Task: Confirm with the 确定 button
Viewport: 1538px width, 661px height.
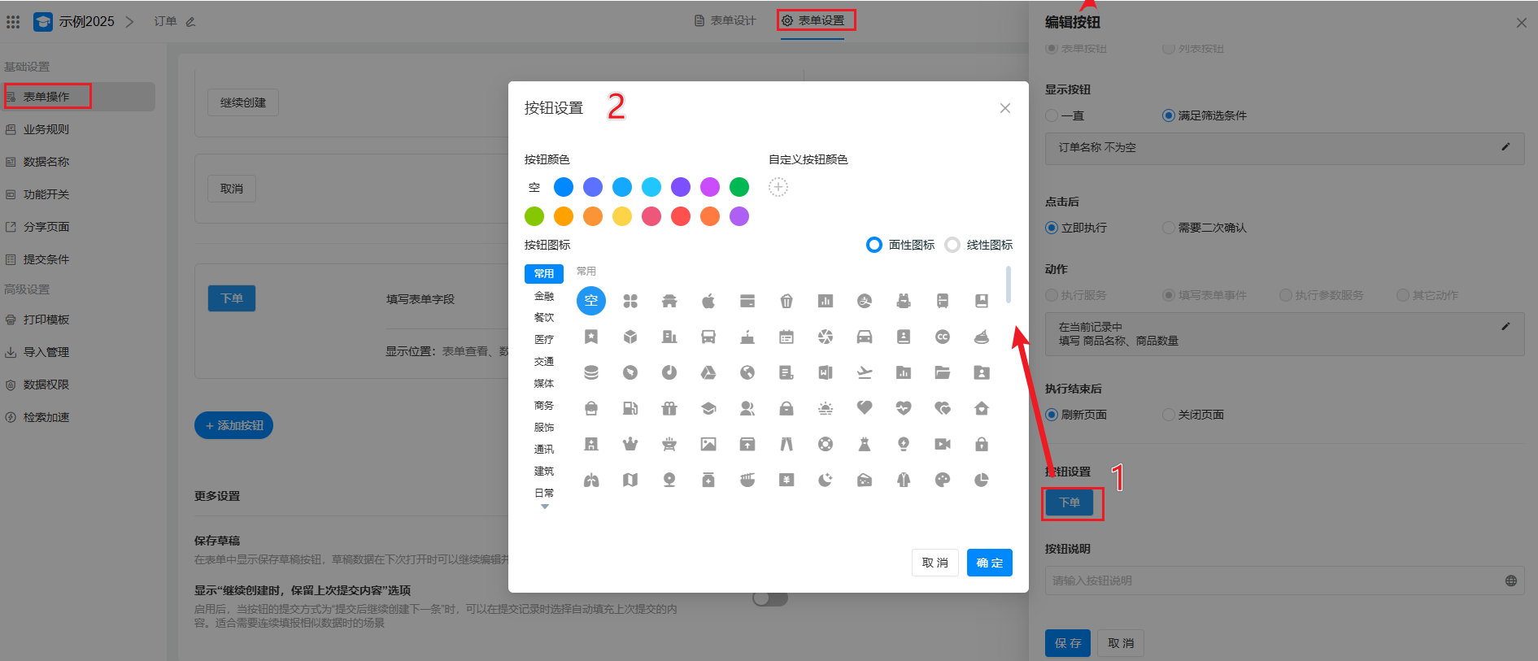Action: [x=989, y=563]
